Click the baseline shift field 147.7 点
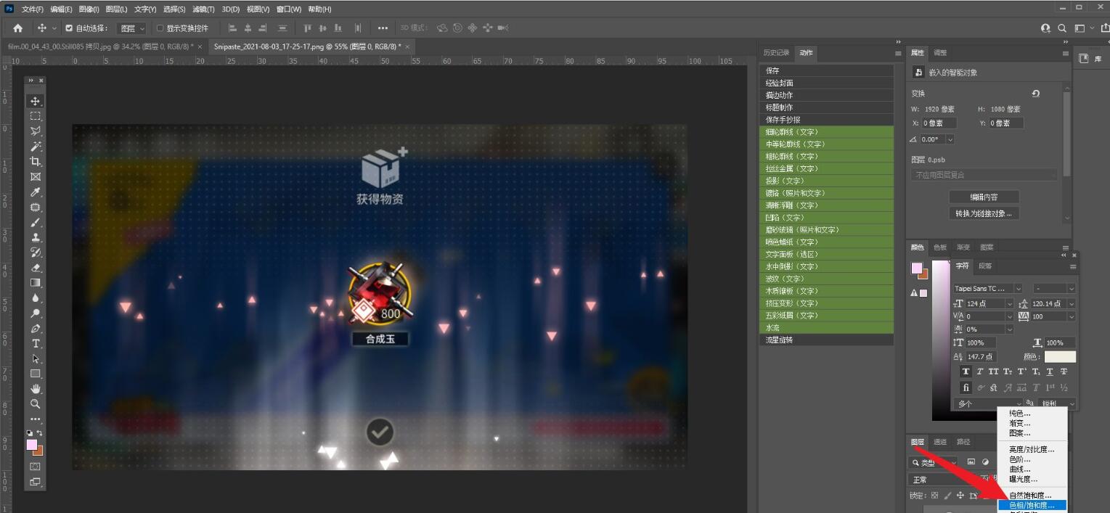The width and height of the screenshot is (1110, 513). pos(981,357)
